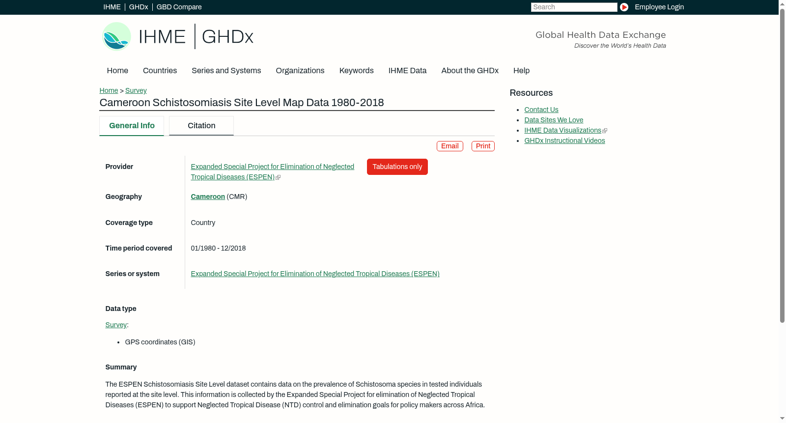The image size is (786, 423).
Task: Click the Email button
Action: [450, 146]
